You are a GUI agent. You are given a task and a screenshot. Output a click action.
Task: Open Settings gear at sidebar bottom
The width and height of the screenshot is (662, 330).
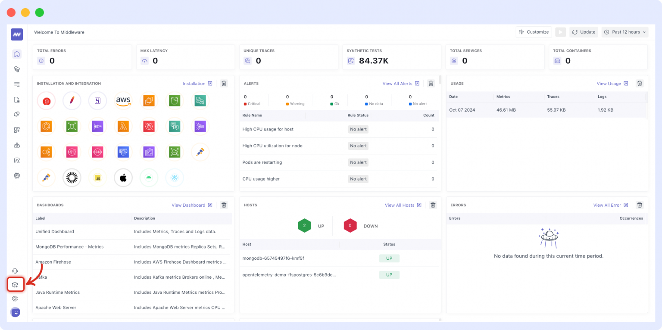point(16,299)
